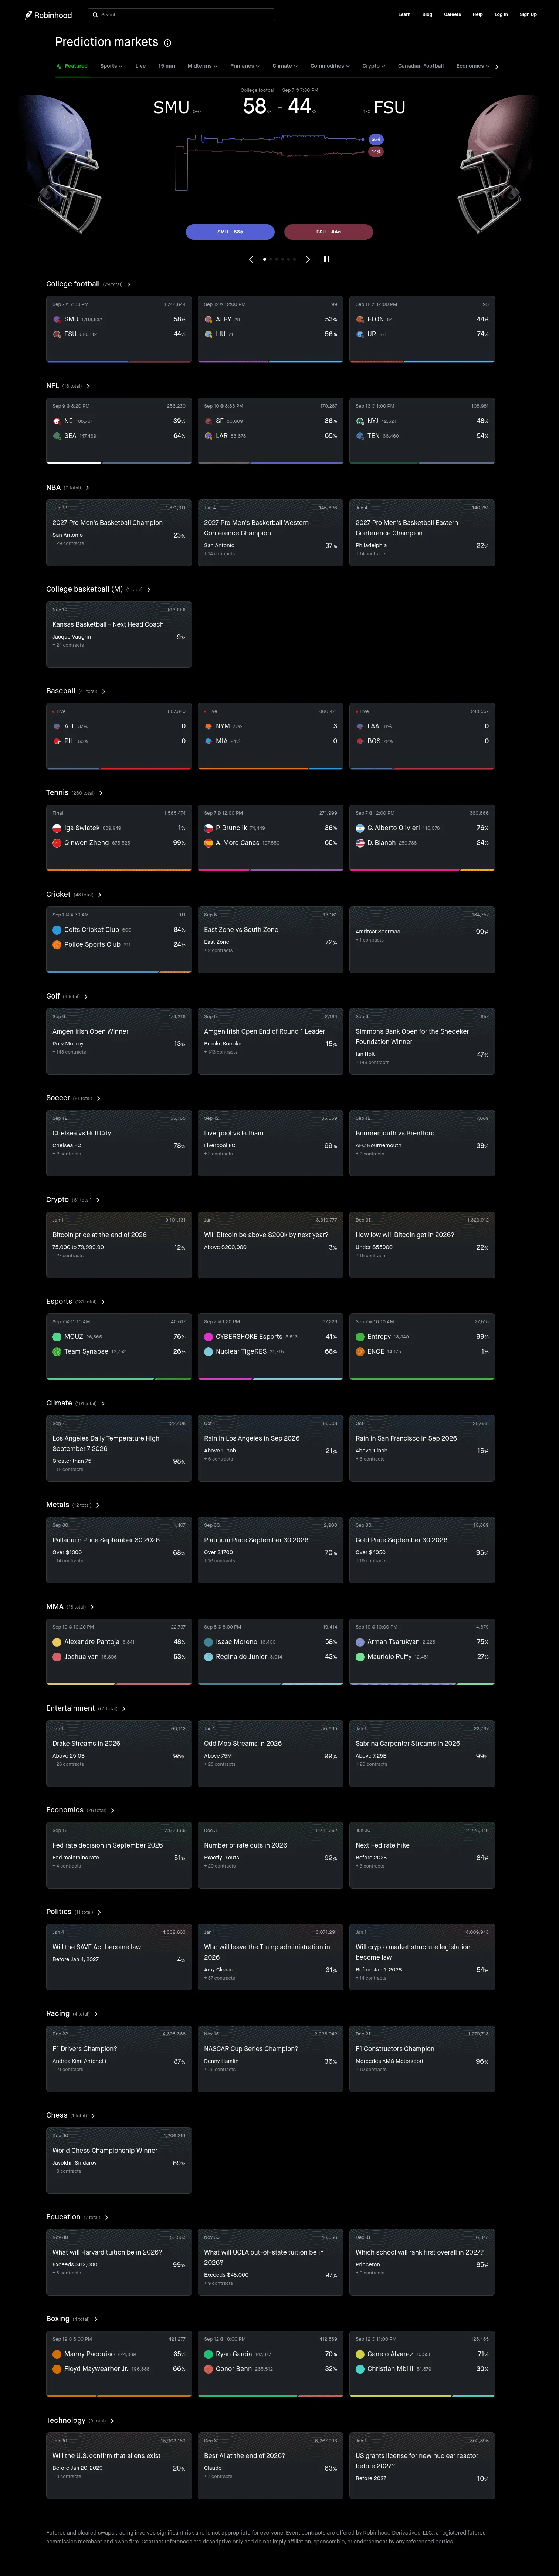Click Iga Swiatek flag icon
The width and height of the screenshot is (559, 2576).
[57, 828]
